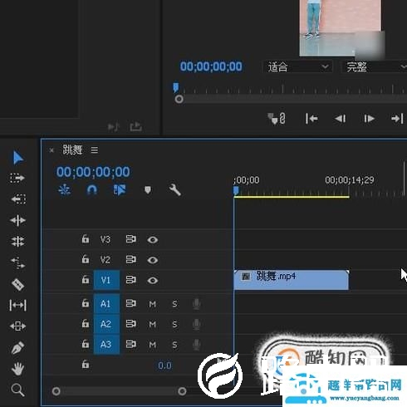Enable voice-over record on A2
Screen dimensions: 407x407
(196, 325)
